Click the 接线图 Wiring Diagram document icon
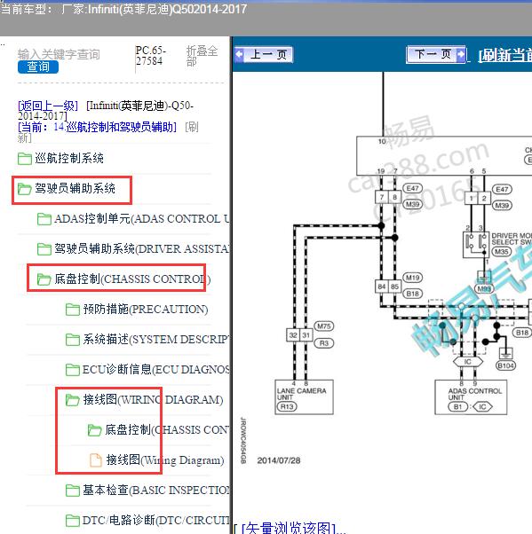The image size is (532, 534). (x=96, y=460)
